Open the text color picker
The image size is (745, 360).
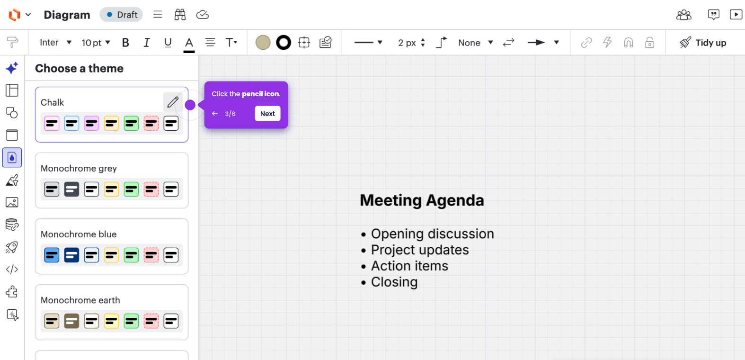point(189,44)
